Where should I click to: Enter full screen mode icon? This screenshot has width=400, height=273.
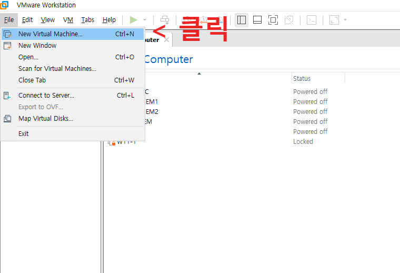(273, 20)
